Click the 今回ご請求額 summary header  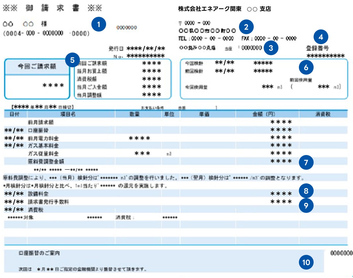point(37,66)
